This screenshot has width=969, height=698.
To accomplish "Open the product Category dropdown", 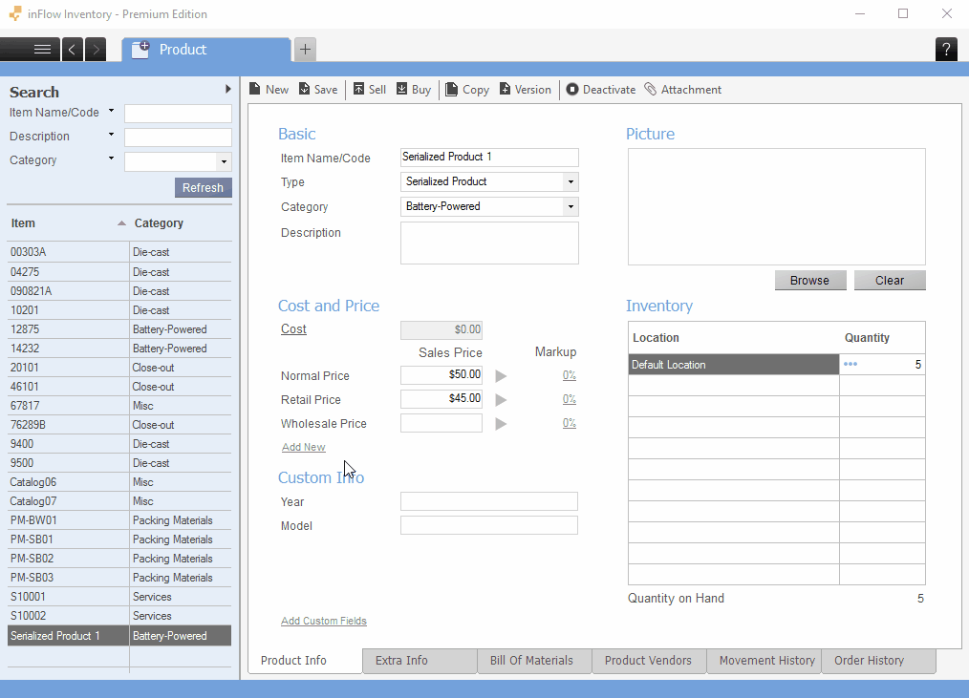I will pyautogui.click(x=571, y=206).
